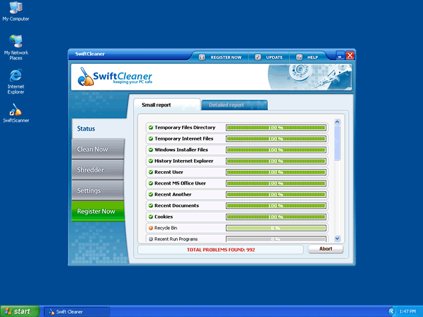Click the Help question mark icon
This screenshot has height=317, width=423.
click(x=300, y=57)
